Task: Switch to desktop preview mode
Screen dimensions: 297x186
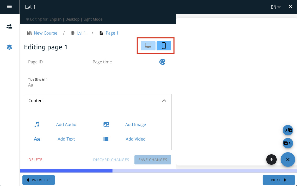Action: point(148,46)
